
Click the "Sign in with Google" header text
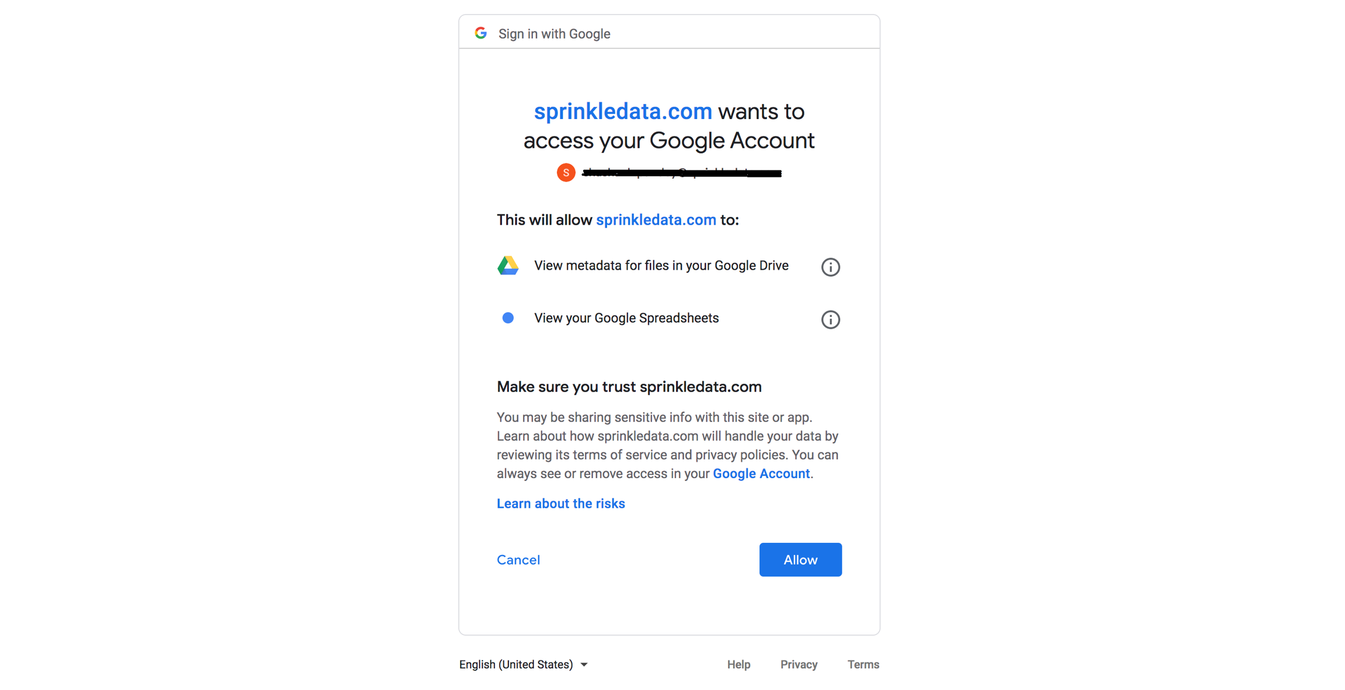(x=554, y=34)
